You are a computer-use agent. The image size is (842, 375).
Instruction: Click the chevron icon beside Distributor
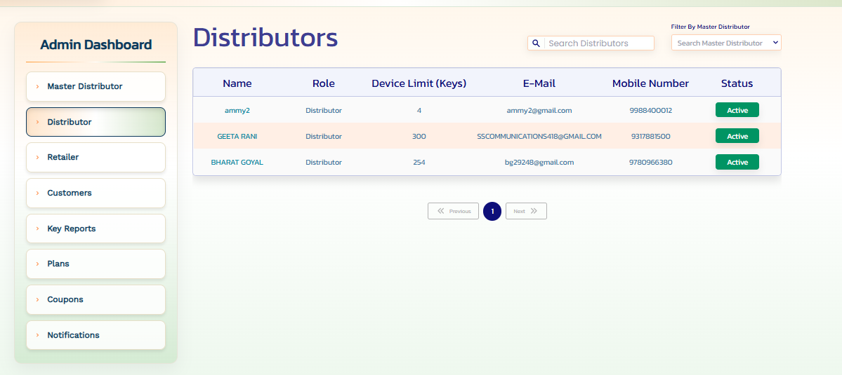(x=38, y=122)
